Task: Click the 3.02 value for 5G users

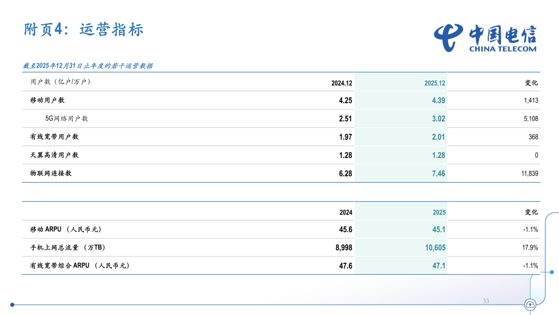Action: (438, 119)
